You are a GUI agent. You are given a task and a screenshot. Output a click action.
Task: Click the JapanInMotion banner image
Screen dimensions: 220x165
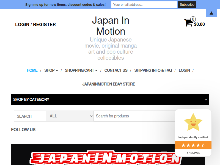[108, 155]
